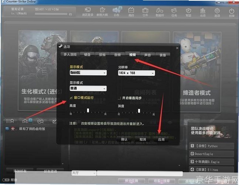Open the 大厅 chat channel dropdown
The width and height of the screenshot is (239, 185).
click(x=84, y=173)
